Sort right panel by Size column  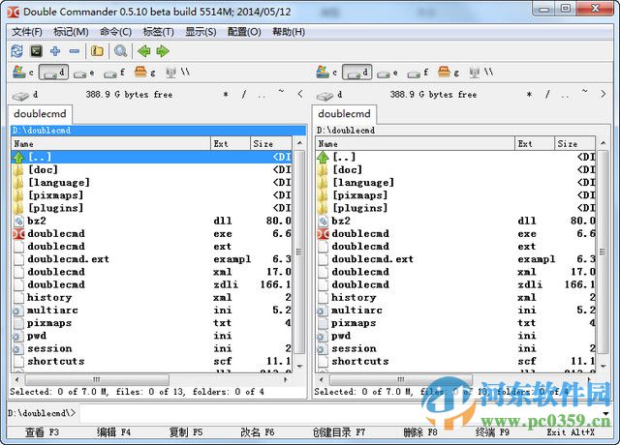pos(575,144)
